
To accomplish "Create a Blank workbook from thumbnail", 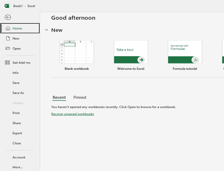I will 77,52.
